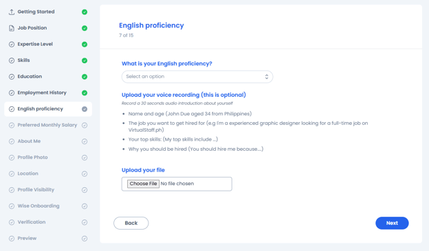Click the gray check beside Preferred Monthly Salary
The image size is (429, 251).
[x=85, y=125]
